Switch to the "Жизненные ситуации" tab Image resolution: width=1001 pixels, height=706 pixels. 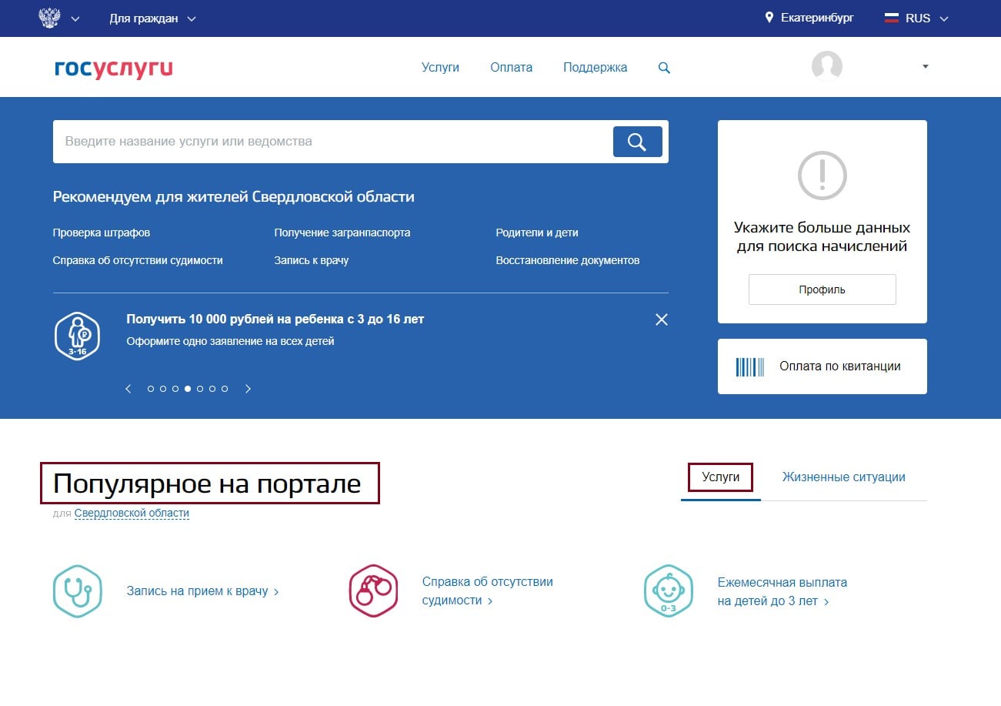coord(843,477)
